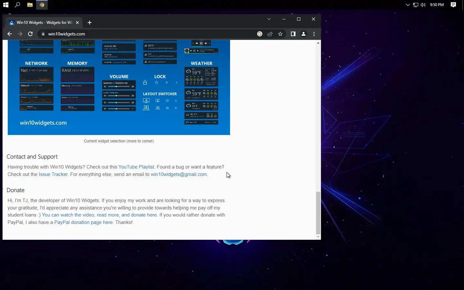The image size is (464, 290).
Task: Click the page vertical scrollbar thumb
Action: (x=318, y=213)
